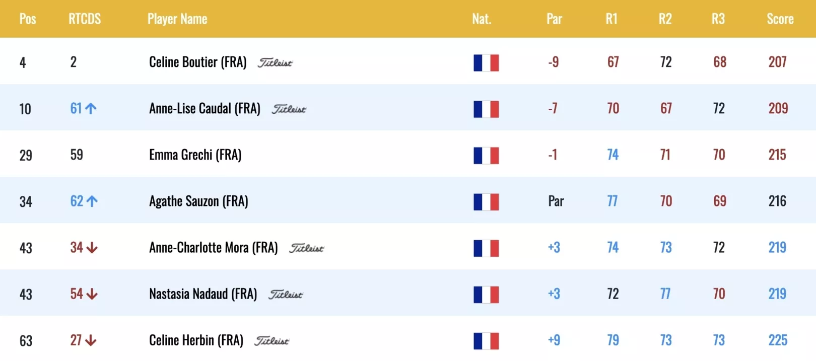
Task: Select Nastasia Nadaud's player name
Action: [x=203, y=294]
